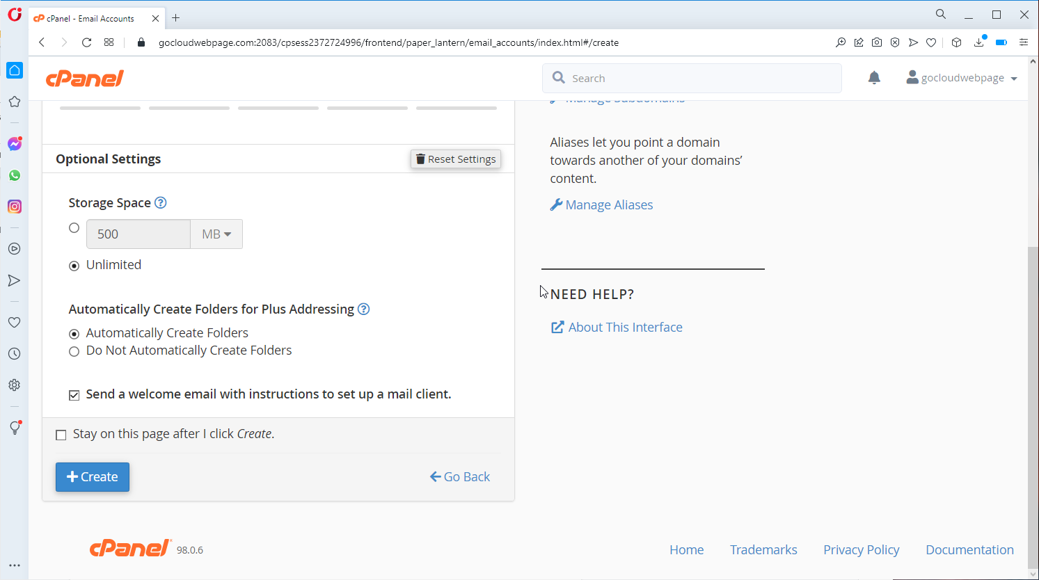Reload the page using the refresh icon
This screenshot has height=580, width=1039.
click(86, 42)
